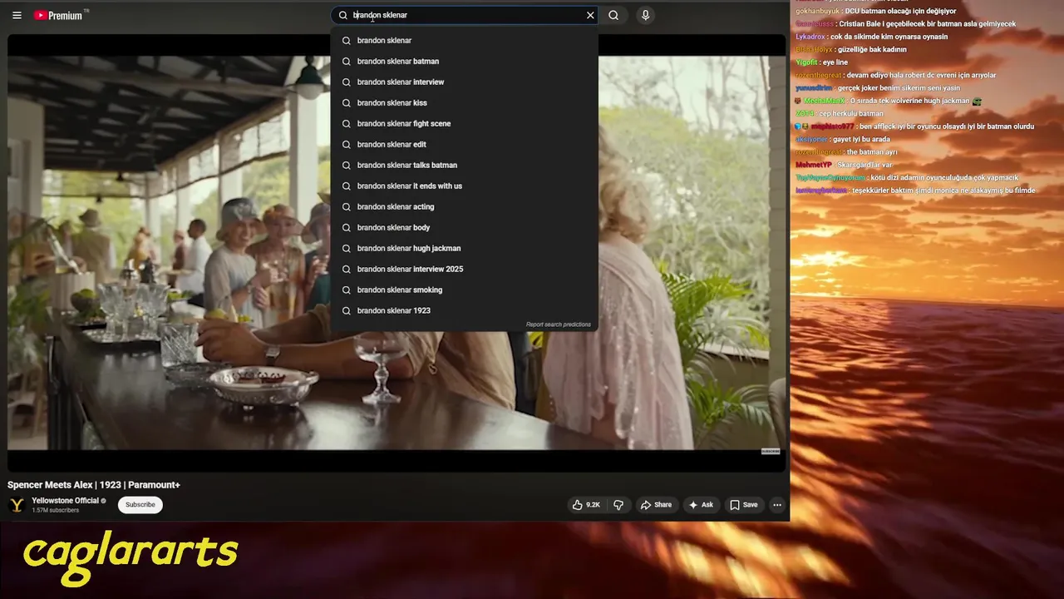Select suggestion 'brandon sklenar talks batman'
The width and height of the screenshot is (1064, 599).
coord(464,165)
